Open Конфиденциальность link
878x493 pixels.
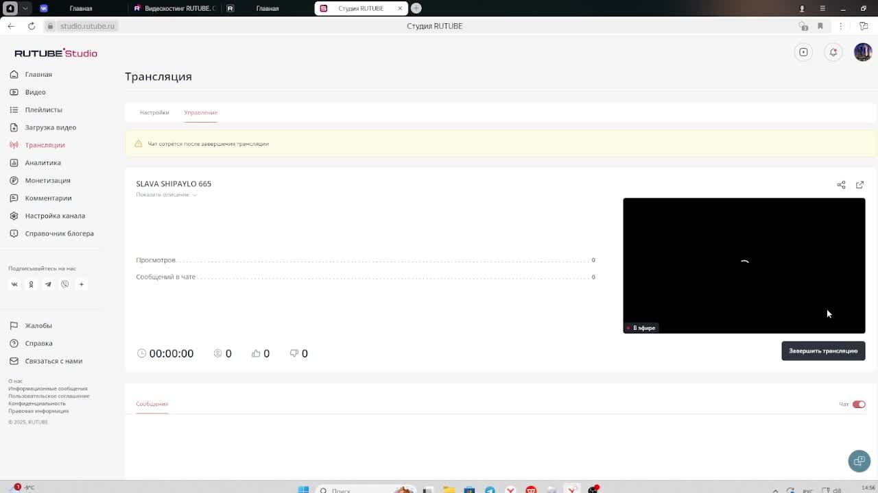tap(37, 403)
